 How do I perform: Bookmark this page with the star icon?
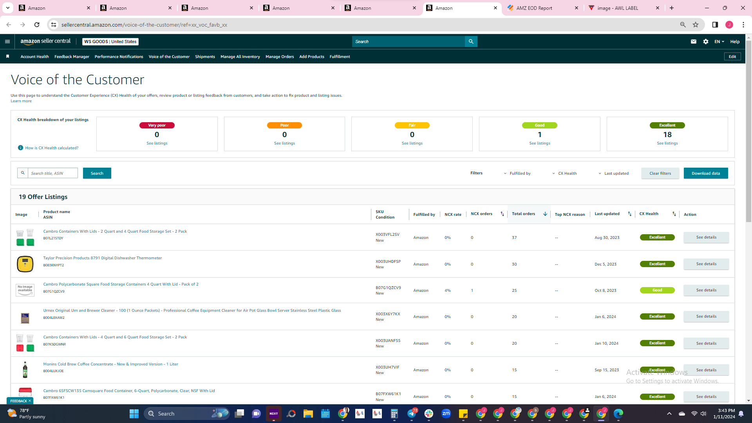pyautogui.click(x=696, y=25)
